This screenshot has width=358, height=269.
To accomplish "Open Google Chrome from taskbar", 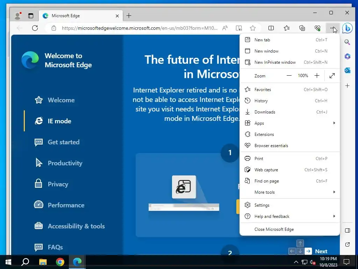I will point(60,262).
